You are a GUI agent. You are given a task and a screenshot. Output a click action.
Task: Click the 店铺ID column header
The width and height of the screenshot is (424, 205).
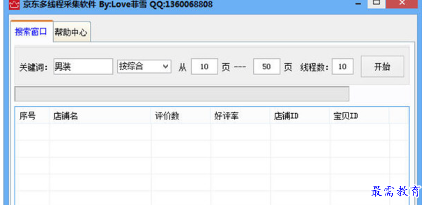(300, 116)
